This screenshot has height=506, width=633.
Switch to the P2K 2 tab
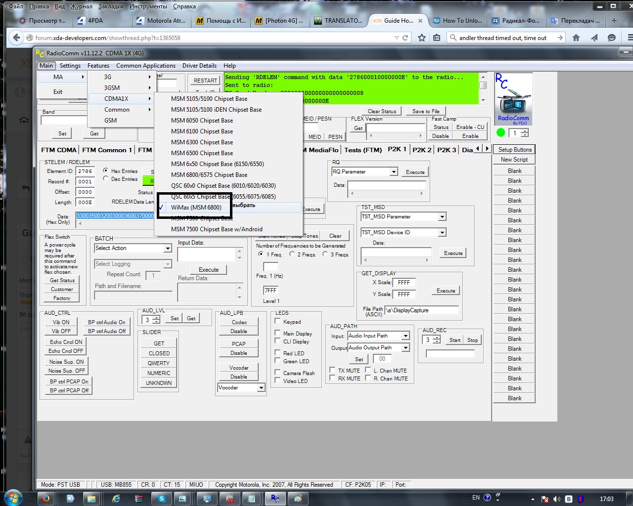tap(422, 150)
